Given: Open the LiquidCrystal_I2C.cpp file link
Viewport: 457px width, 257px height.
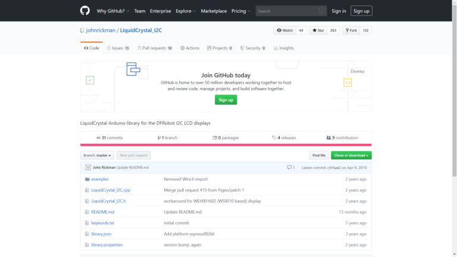Looking at the screenshot, I should (x=110, y=190).
